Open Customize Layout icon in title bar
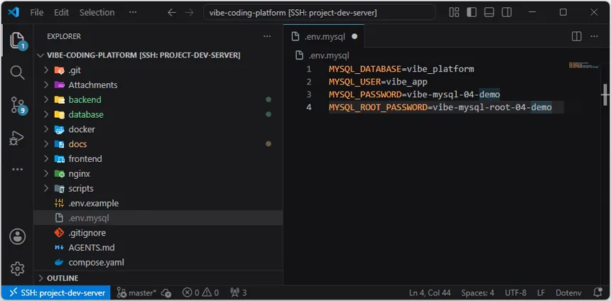Screen dimensions: 611x301 click(x=454, y=13)
